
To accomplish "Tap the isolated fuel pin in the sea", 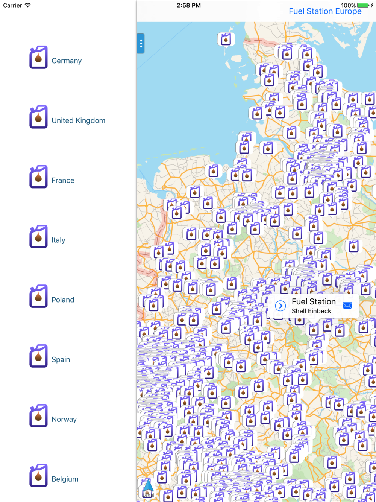I will pos(226,39).
